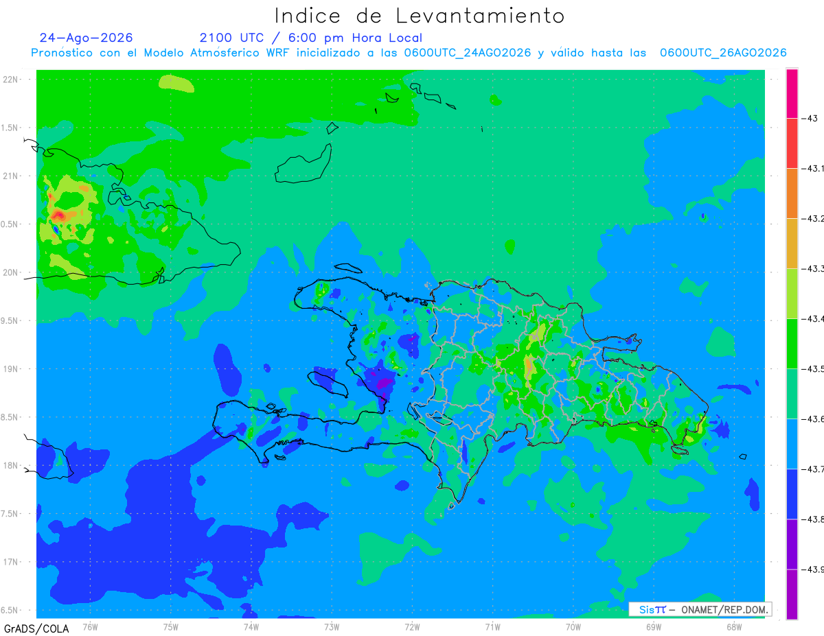
Task: Pick the violet swatch at legend bottom
Action: pyautogui.click(x=792, y=594)
